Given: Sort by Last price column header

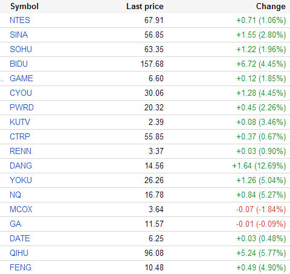Looking at the screenshot, I should pyautogui.click(x=145, y=7).
